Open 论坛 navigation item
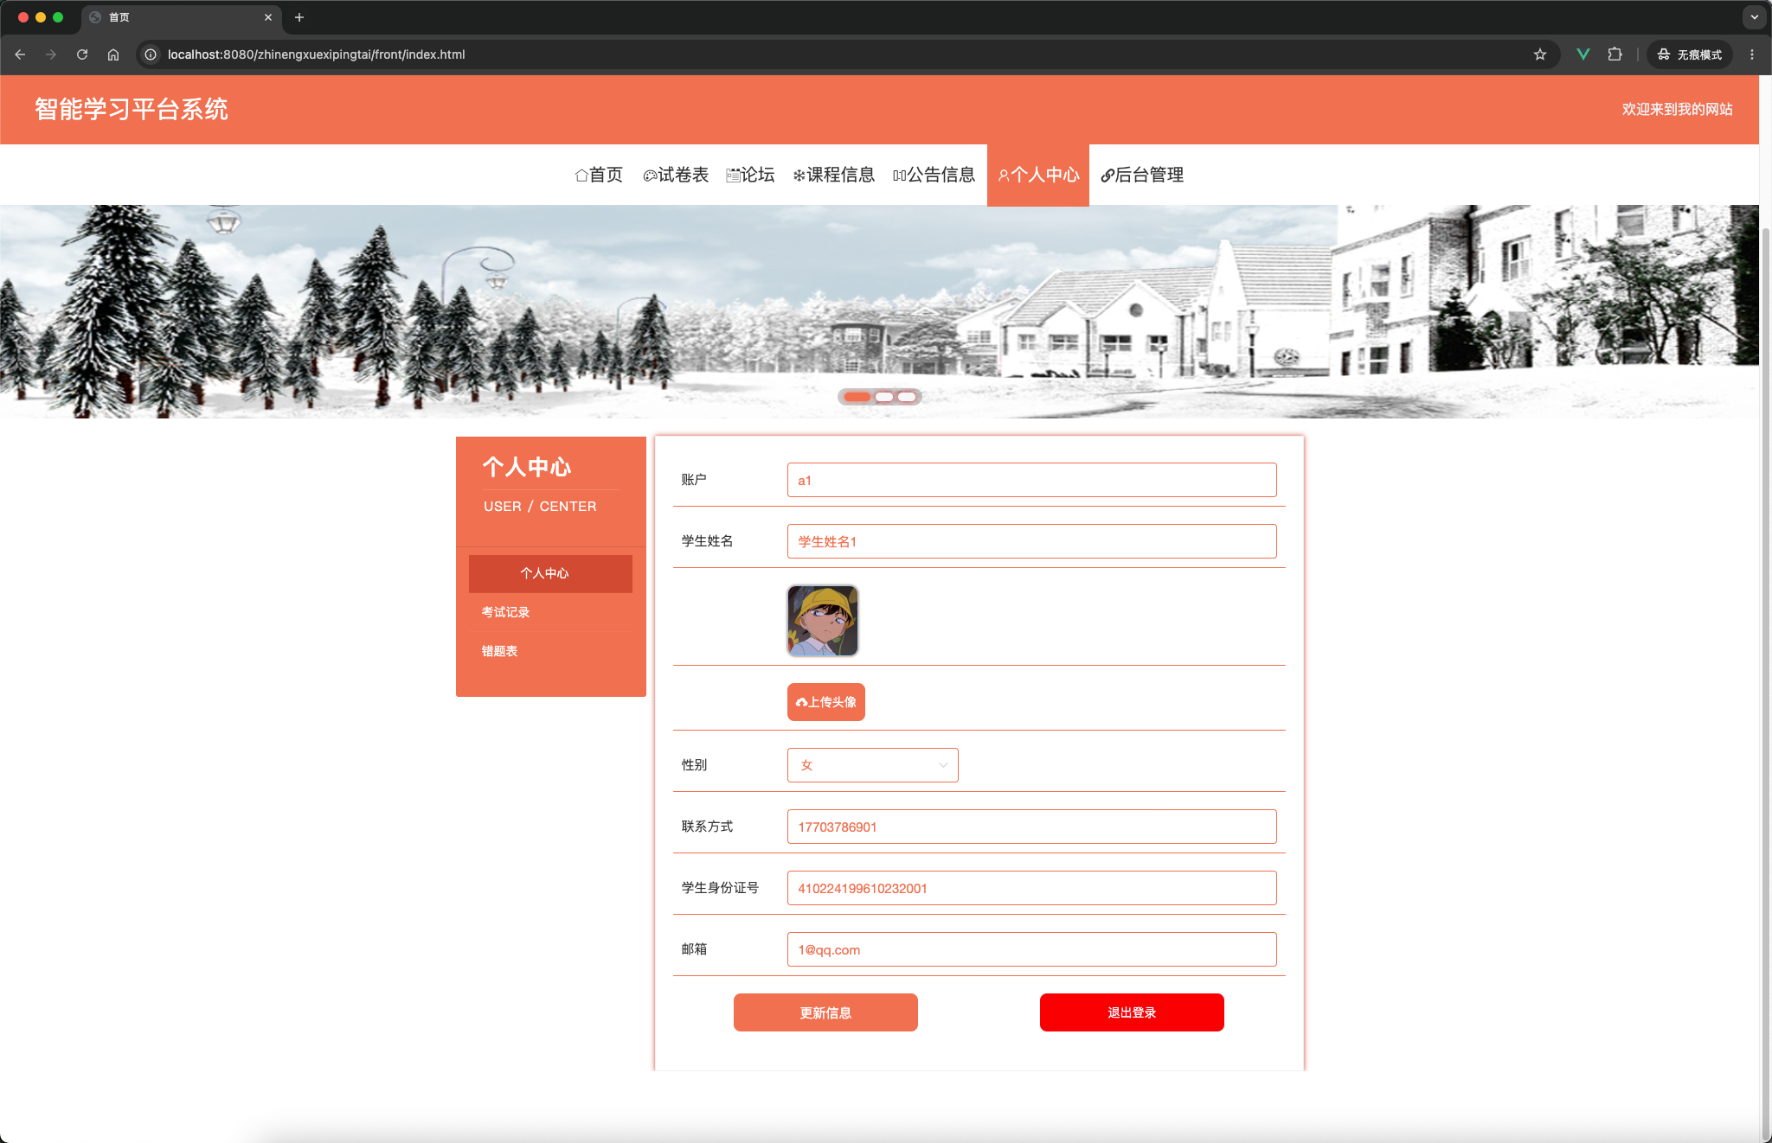 [x=750, y=175]
